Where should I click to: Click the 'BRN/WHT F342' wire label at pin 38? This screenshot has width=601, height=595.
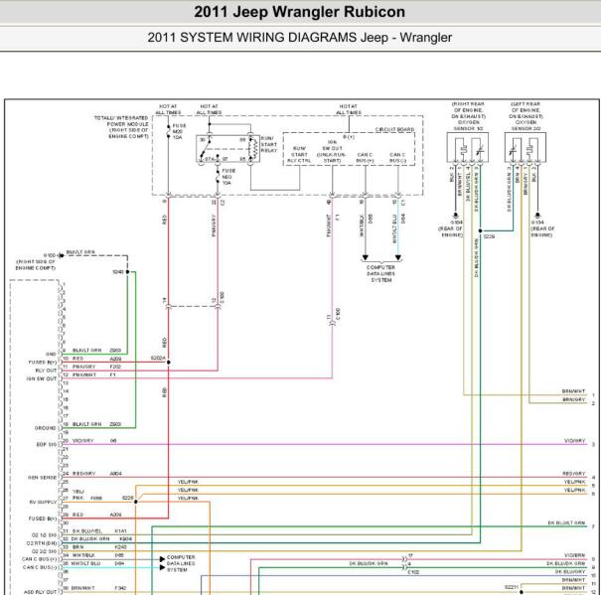click(x=99, y=588)
